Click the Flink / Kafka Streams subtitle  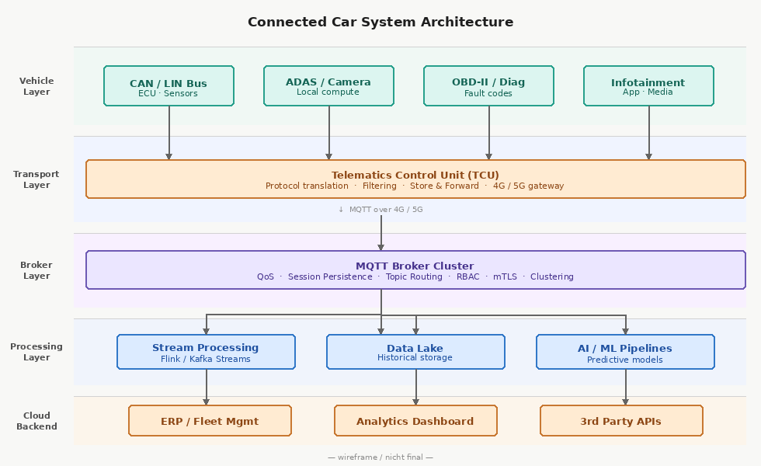click(206, 359)
